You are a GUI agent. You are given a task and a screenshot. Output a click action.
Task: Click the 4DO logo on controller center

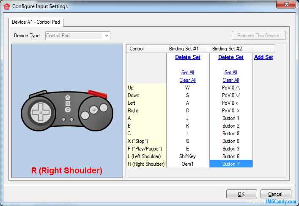68,103
